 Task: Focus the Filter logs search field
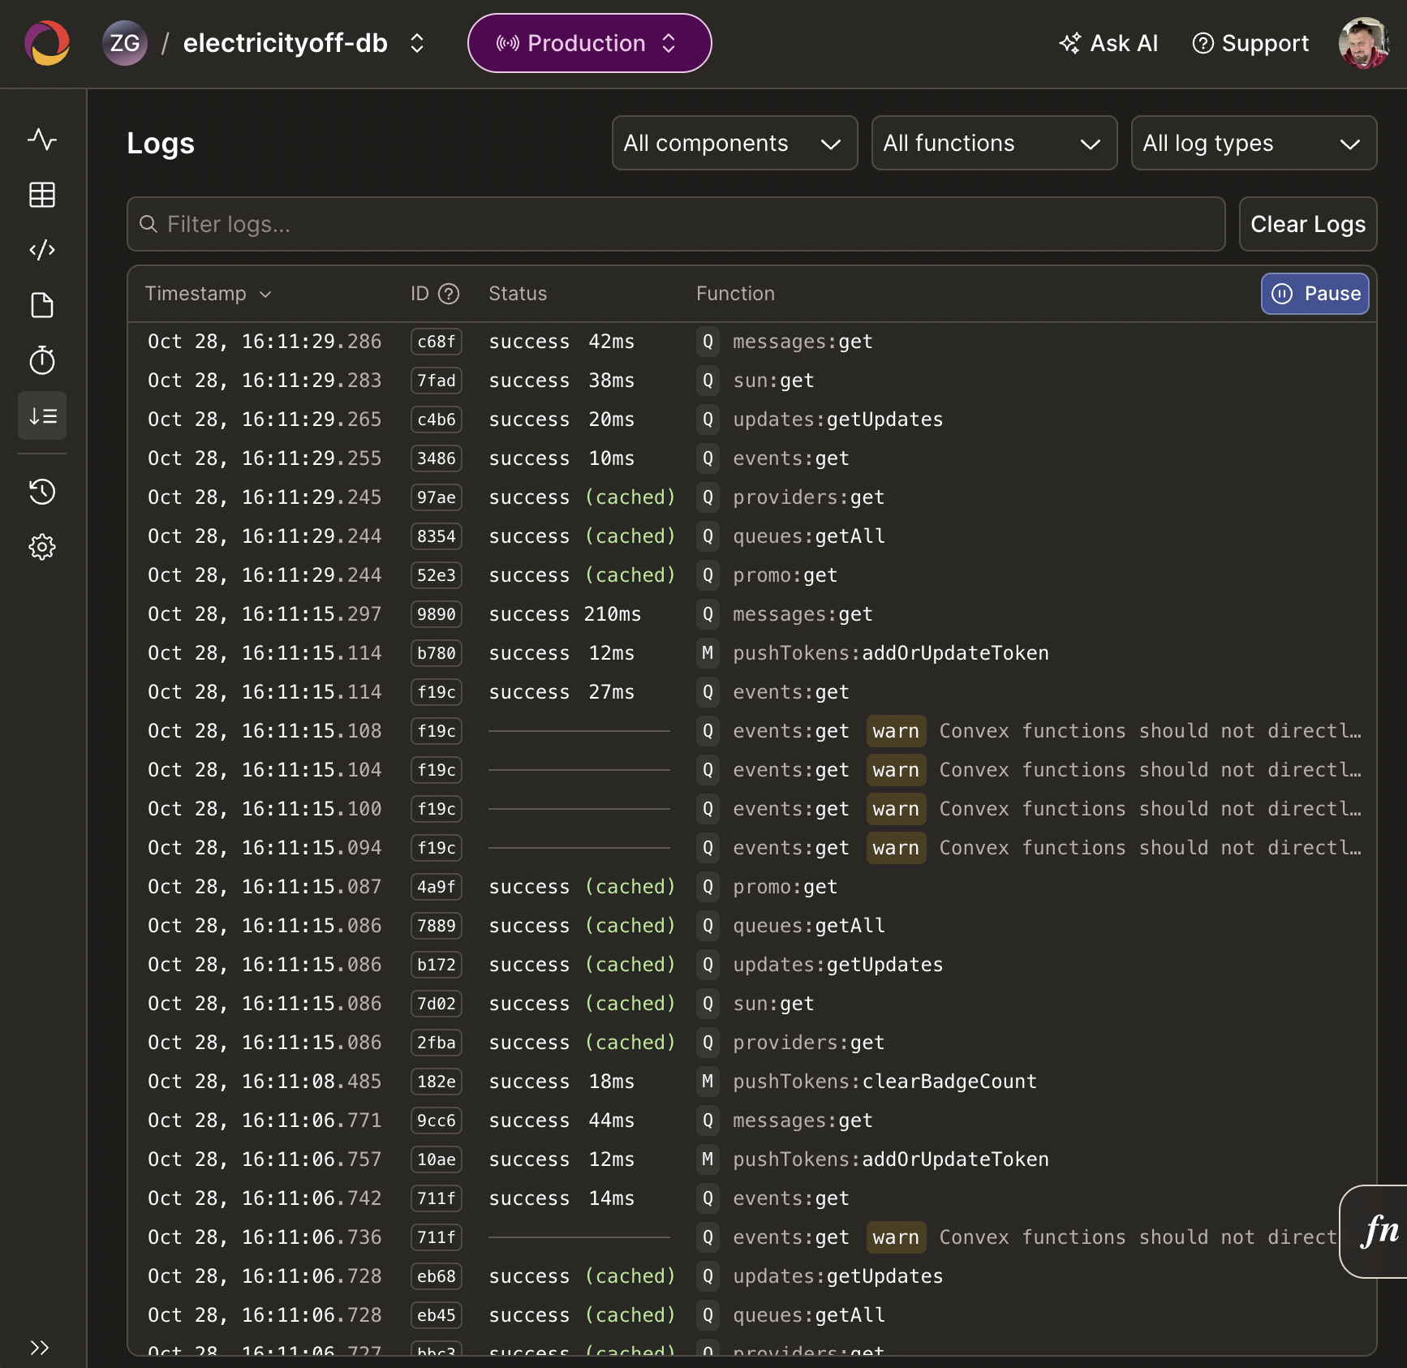coord(676,224)
